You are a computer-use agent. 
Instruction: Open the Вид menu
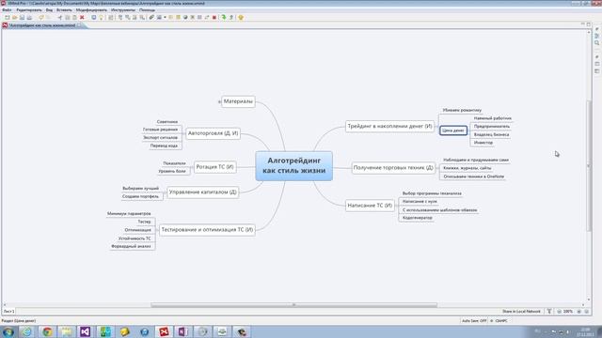click(49, 10)
